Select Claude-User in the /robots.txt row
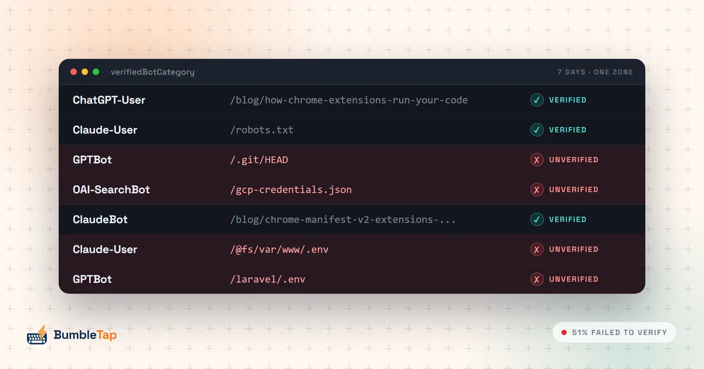Image resolution: width=704 pixels, height=369 pixels. pos(105,130)
